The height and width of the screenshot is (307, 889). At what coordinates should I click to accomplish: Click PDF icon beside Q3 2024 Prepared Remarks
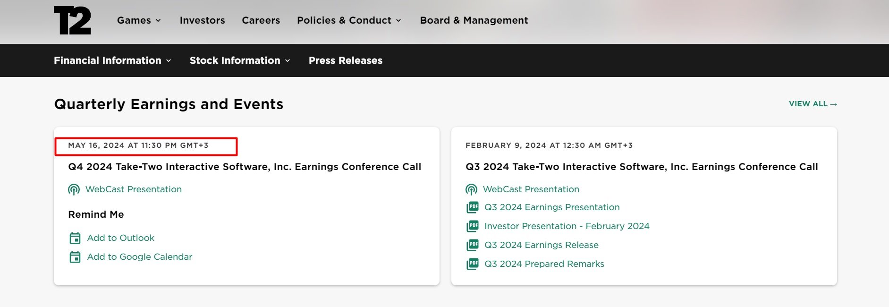click(473, 264)
